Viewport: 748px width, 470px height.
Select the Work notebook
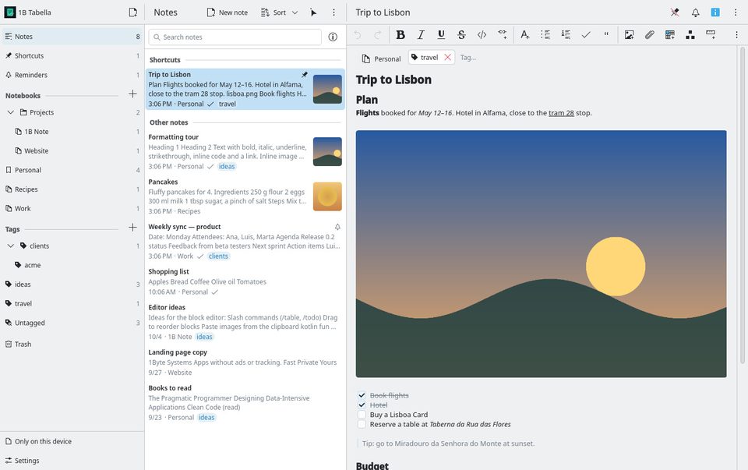[72, 209]
